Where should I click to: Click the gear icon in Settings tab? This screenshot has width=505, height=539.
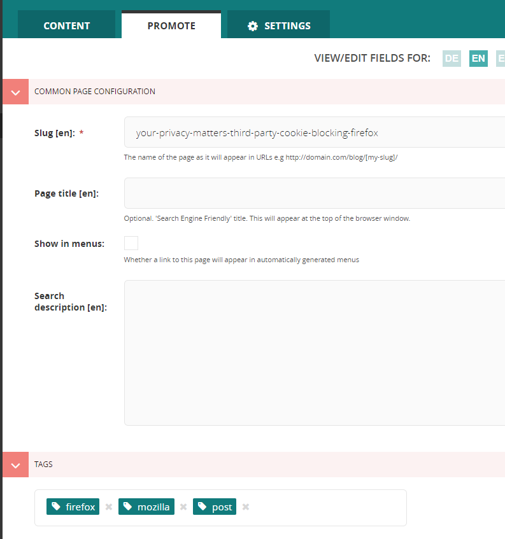[253, 26]
